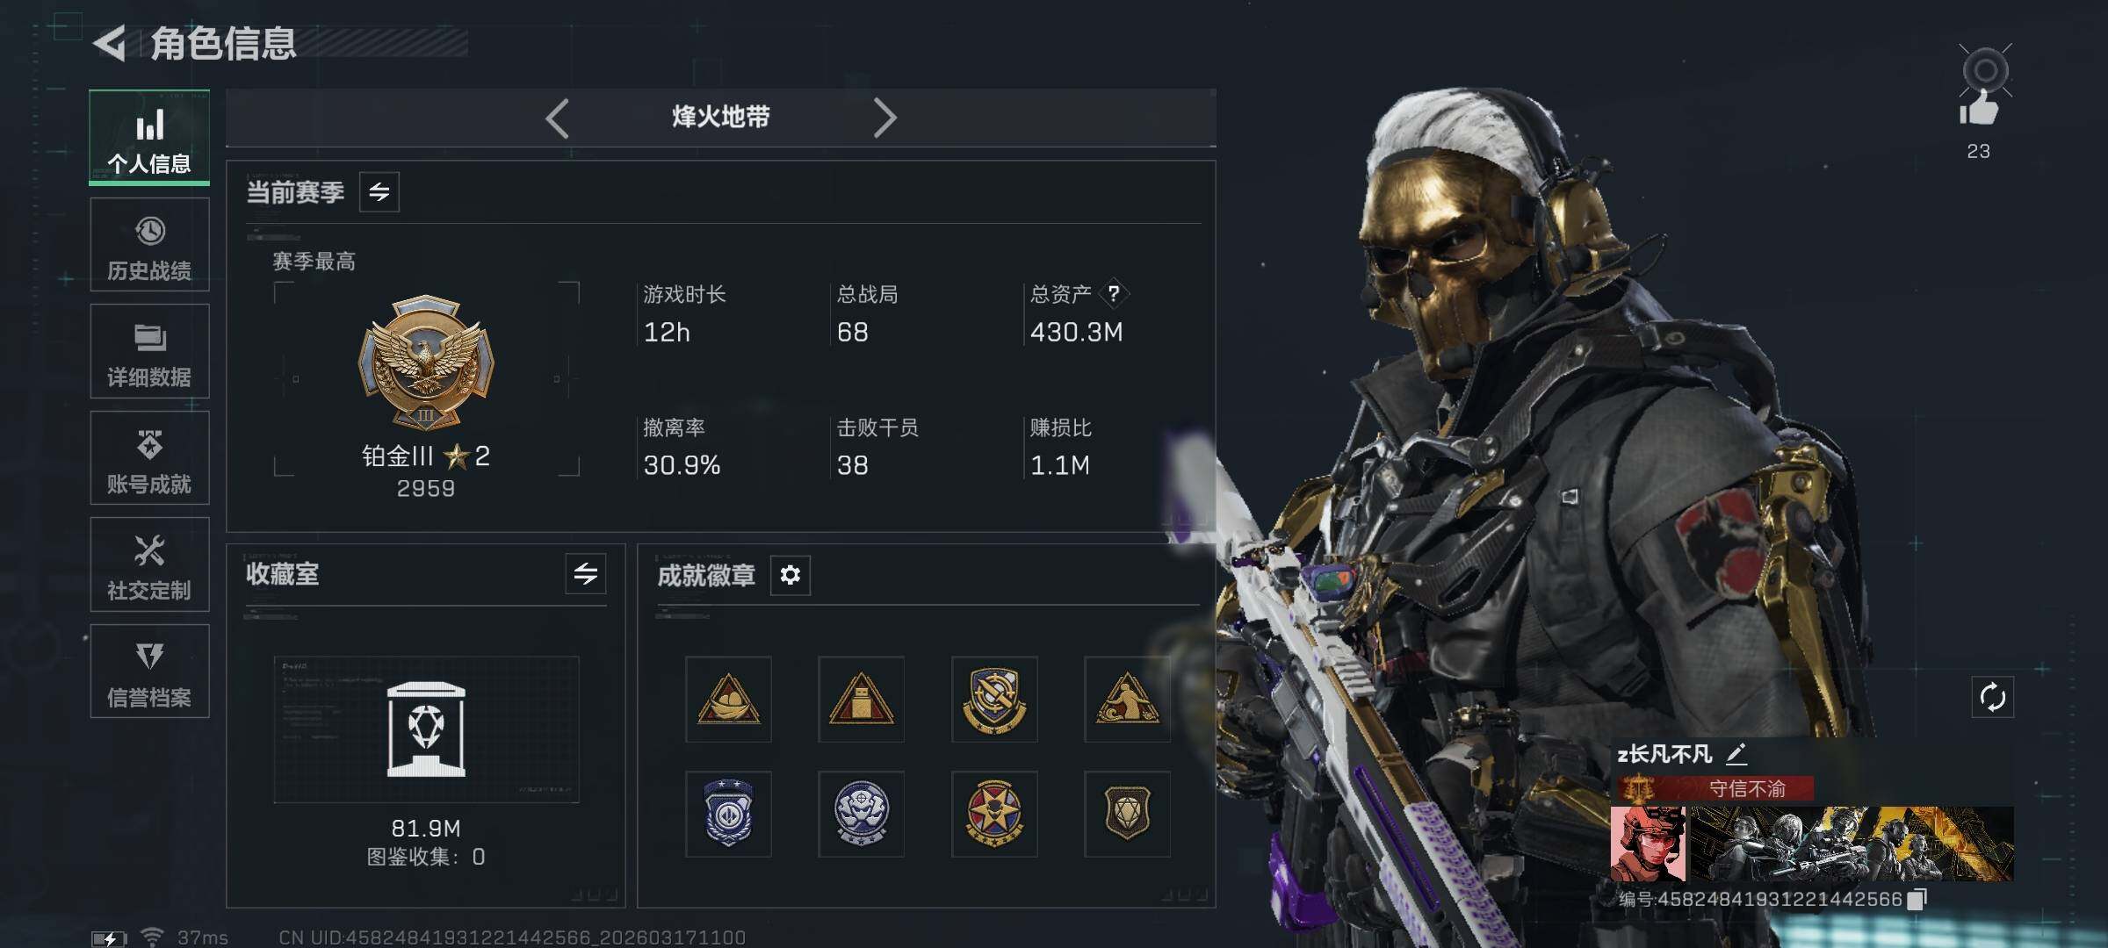Open the collection room display thumbnail
2108x948 pixels.
pos(426,729)
